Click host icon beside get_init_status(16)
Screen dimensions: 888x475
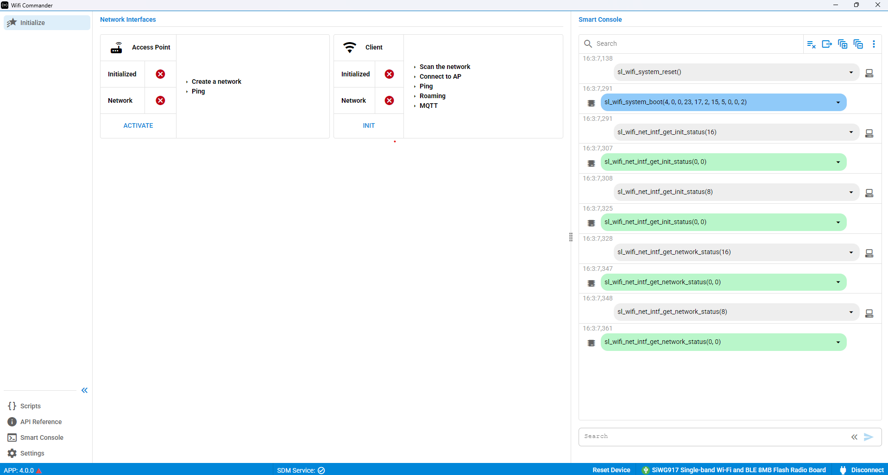click(869, 133)
